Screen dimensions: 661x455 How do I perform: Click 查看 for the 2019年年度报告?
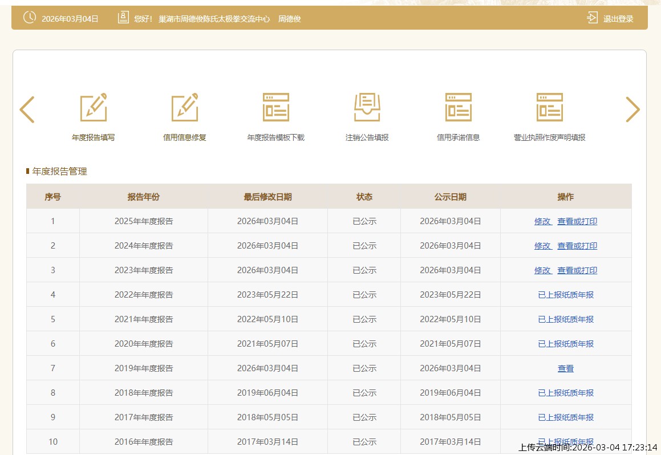(x=566, y=368)
